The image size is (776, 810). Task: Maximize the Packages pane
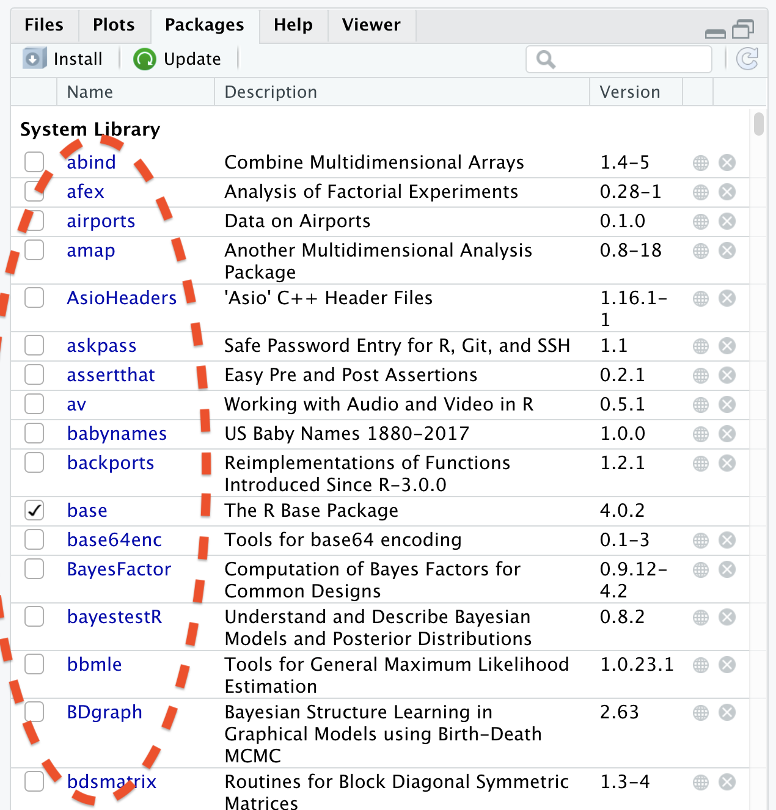(x=742, y=29)
